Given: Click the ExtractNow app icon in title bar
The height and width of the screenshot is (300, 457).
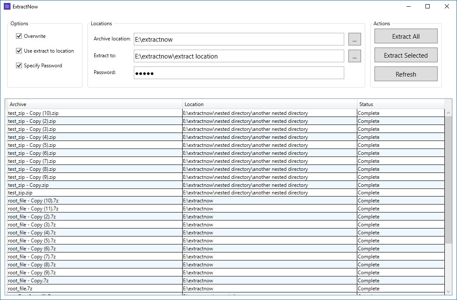Looking at the screenshot, I should click(x=7, y=6).
